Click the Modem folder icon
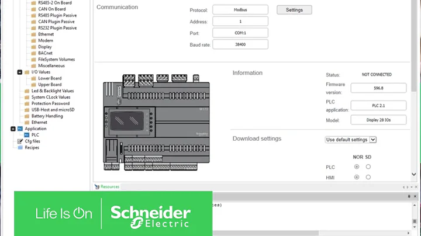Image resolution: width=421 pixels, height=236 pixels. [33, 40]
